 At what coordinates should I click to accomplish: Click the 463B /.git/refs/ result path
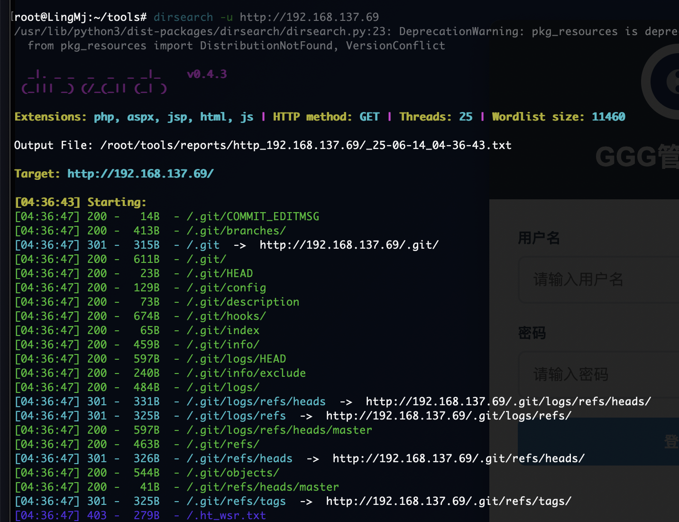point(223,444)
